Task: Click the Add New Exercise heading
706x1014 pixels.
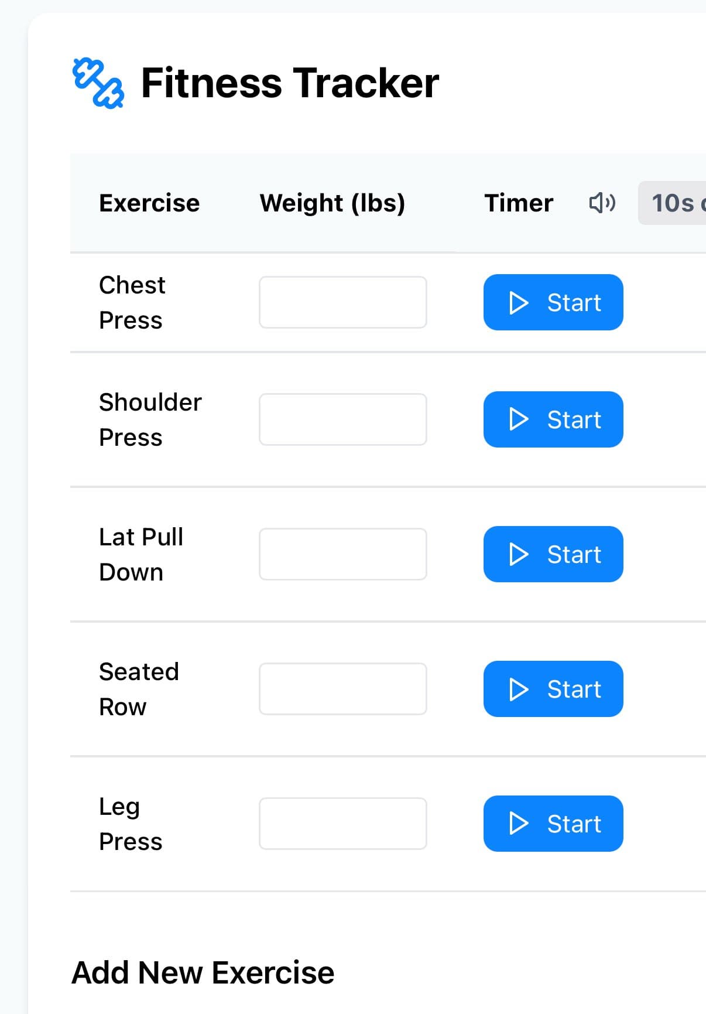Action: pos(203,973)
